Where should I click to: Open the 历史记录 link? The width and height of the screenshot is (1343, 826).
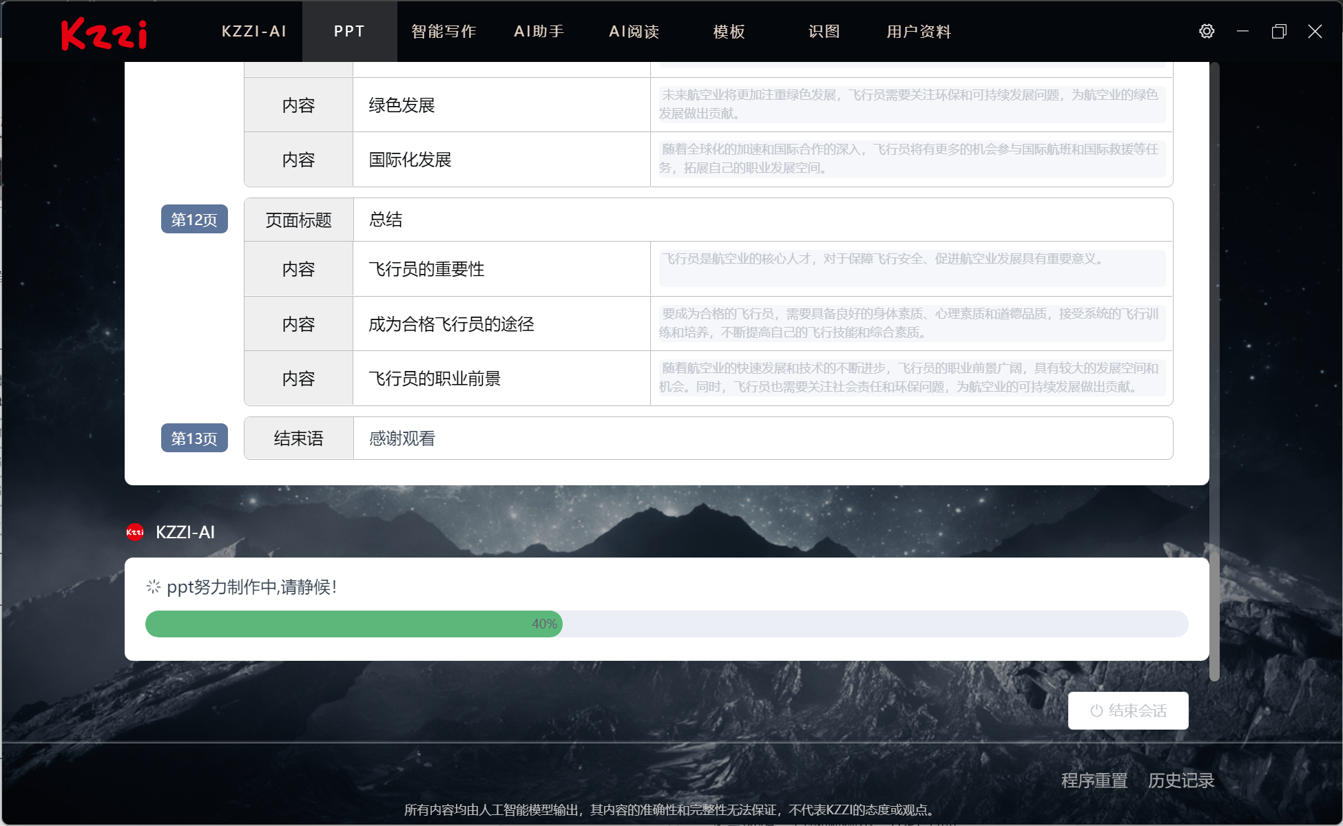[1181, 781]
